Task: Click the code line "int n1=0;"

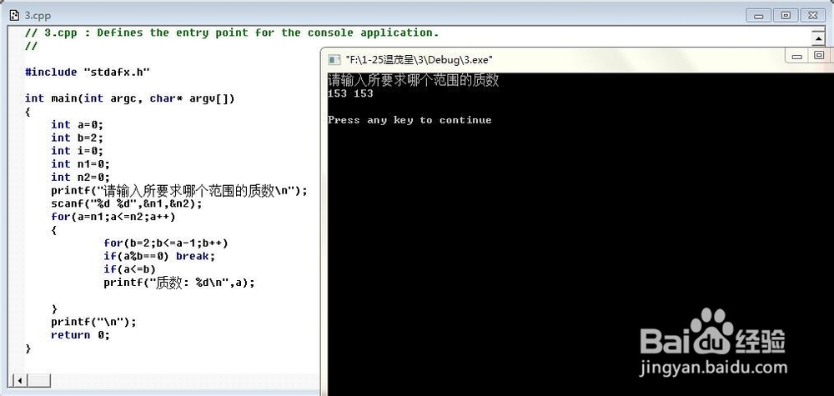Action: coord(80,164)
